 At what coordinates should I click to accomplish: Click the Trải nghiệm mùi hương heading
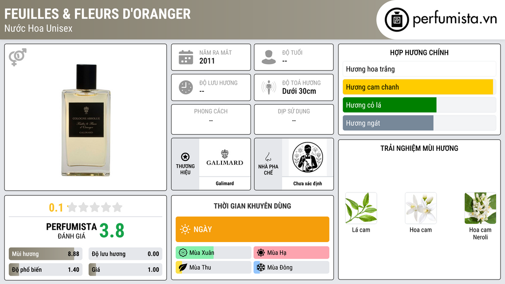tap(419, 148)
